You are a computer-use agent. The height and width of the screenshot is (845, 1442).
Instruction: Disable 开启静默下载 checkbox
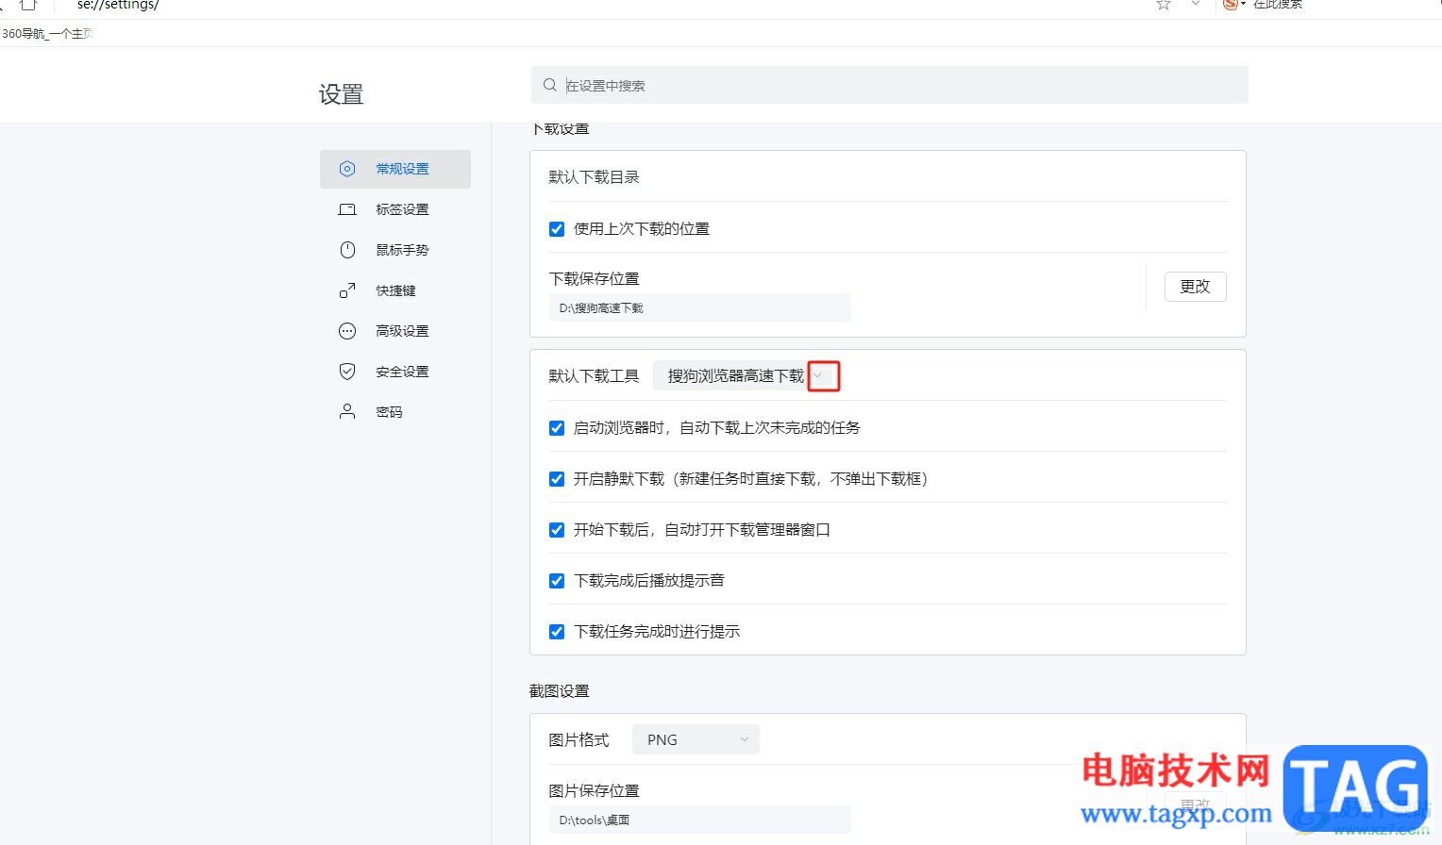557,479
